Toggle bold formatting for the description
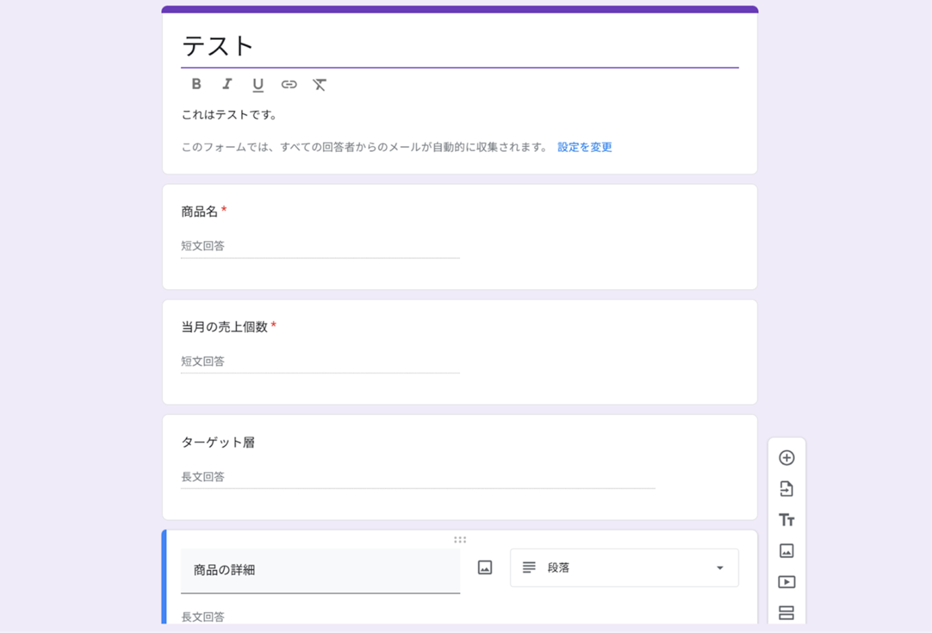The width and height of the screenshot is (932, 633). tap(196, 84)
